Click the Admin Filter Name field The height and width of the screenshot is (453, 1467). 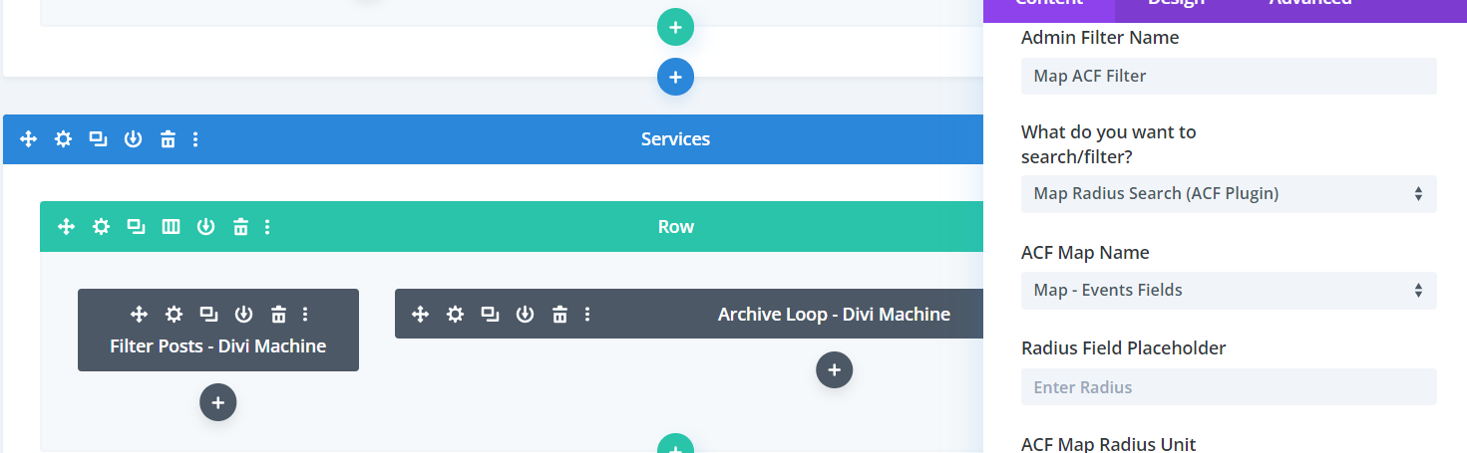(1228, 76)
